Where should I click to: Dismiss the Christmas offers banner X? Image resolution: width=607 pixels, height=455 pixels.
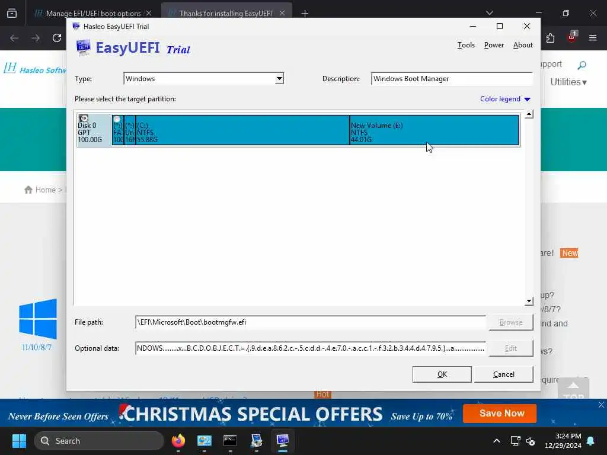click(601, 405)
